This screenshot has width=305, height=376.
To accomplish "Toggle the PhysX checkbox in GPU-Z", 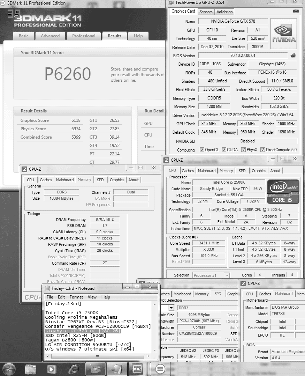I will 243,150.
